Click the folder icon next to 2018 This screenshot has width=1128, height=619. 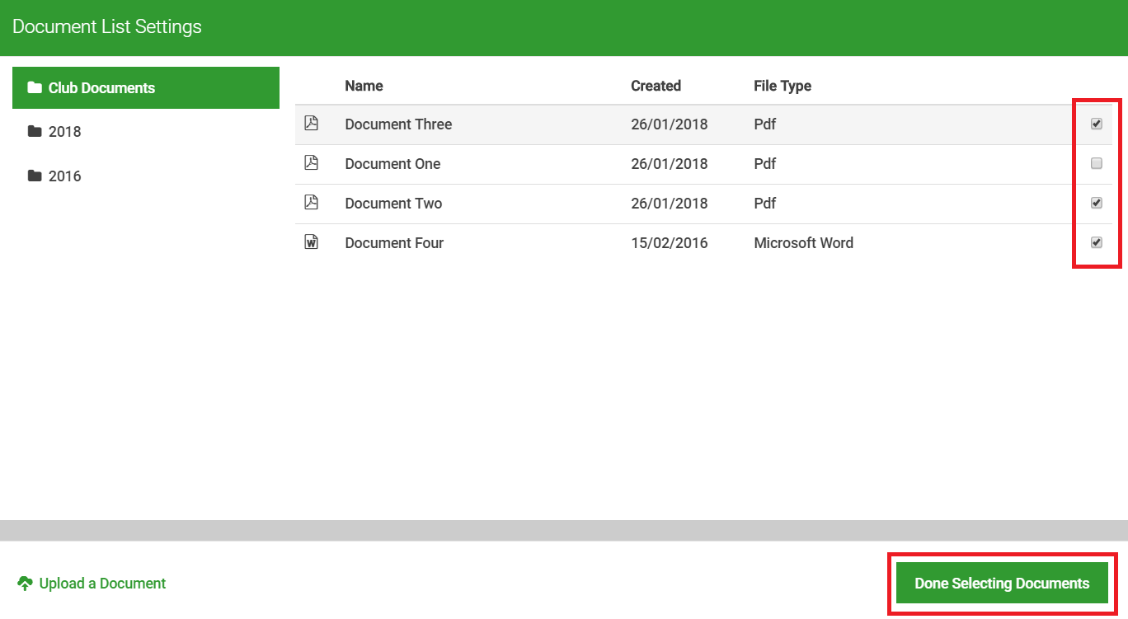35,131
